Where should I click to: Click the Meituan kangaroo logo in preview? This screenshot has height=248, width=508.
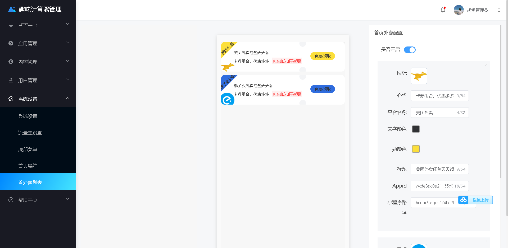[x=228, y=67]
